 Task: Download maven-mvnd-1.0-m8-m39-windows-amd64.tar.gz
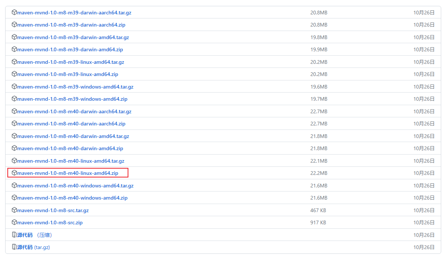75,87
